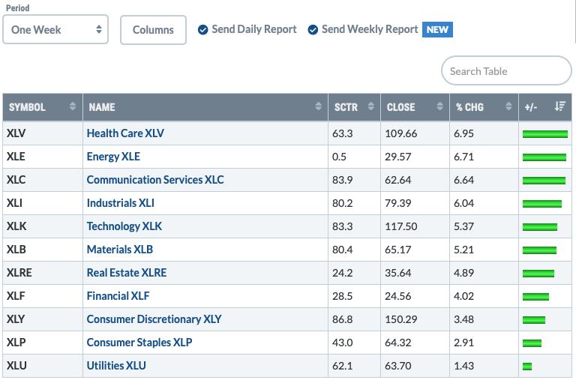Toggle Send Daily Report checkbox

202,30
